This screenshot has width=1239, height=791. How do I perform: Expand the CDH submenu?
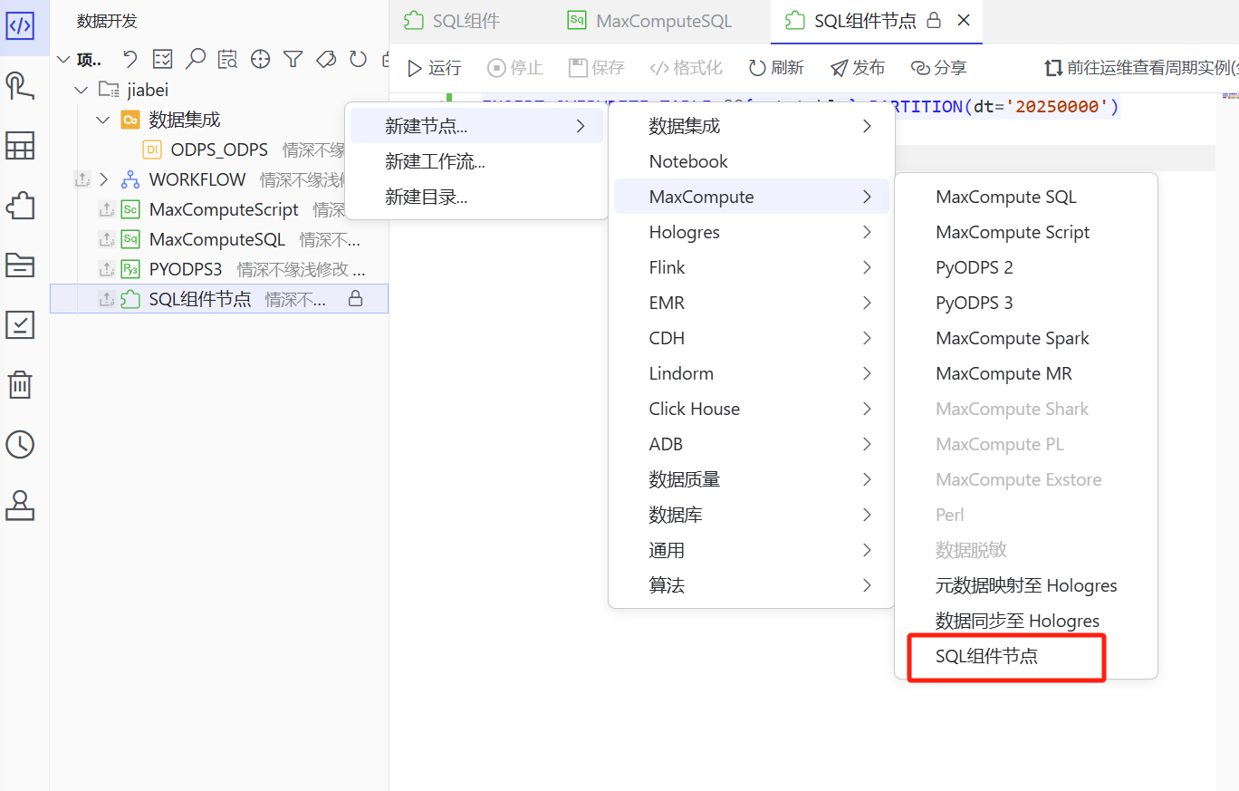[x=752, y=338]
